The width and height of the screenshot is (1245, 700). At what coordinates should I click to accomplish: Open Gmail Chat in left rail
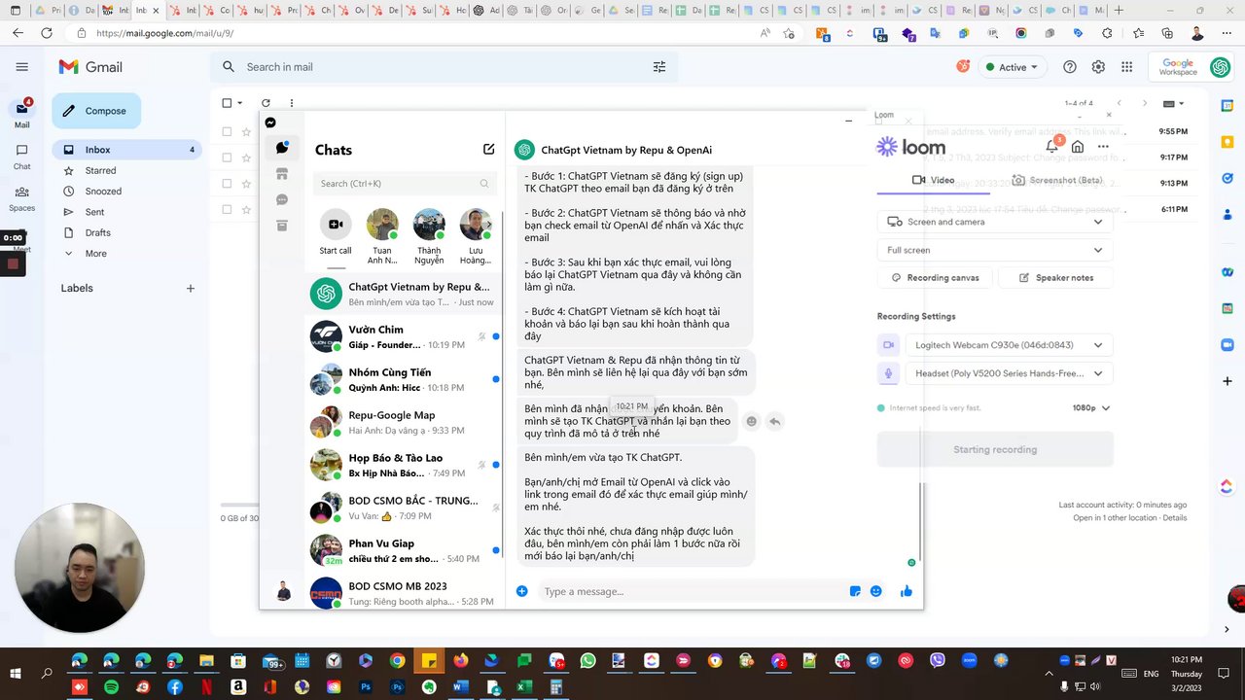tap(21, 156)
